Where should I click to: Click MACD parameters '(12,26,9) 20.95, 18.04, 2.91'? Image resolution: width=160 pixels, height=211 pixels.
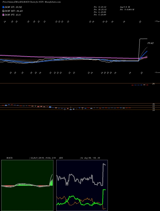coord(43,158)
